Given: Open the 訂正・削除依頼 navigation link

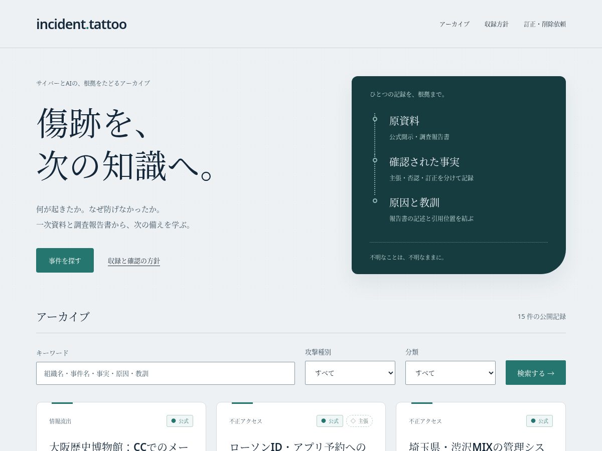Looking at the screenshot, I should click(x=545, y=24).
